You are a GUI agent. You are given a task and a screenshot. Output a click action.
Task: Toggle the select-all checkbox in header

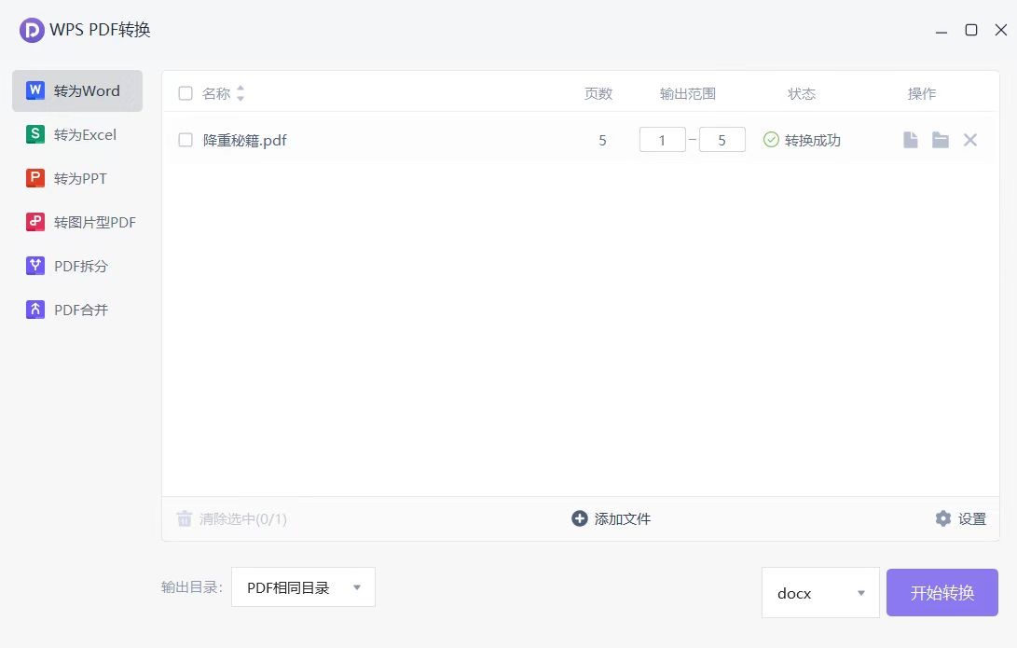click(186, 93)
